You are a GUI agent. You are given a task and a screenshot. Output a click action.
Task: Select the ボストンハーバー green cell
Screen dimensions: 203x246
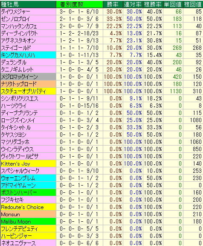[x=28, y=192]
